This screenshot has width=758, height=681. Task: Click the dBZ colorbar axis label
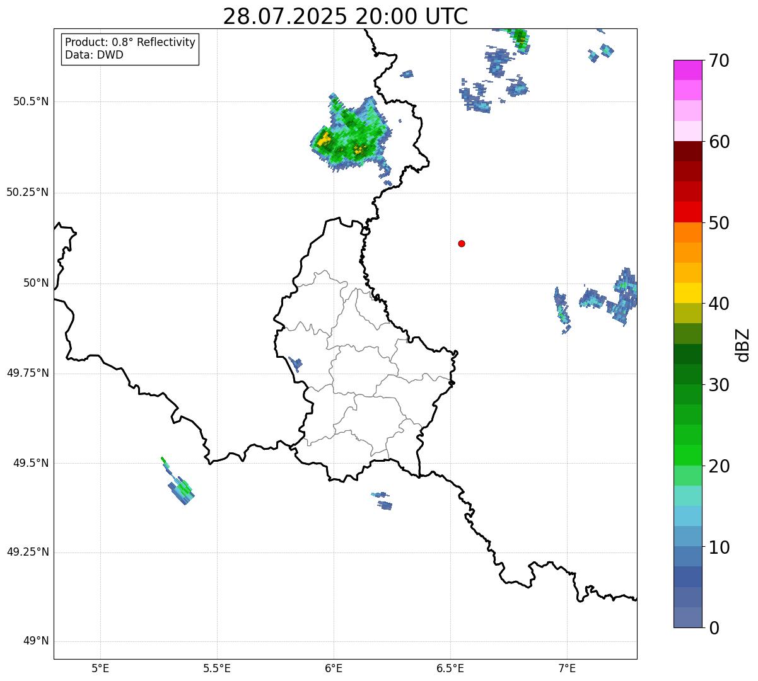(743, 345)
